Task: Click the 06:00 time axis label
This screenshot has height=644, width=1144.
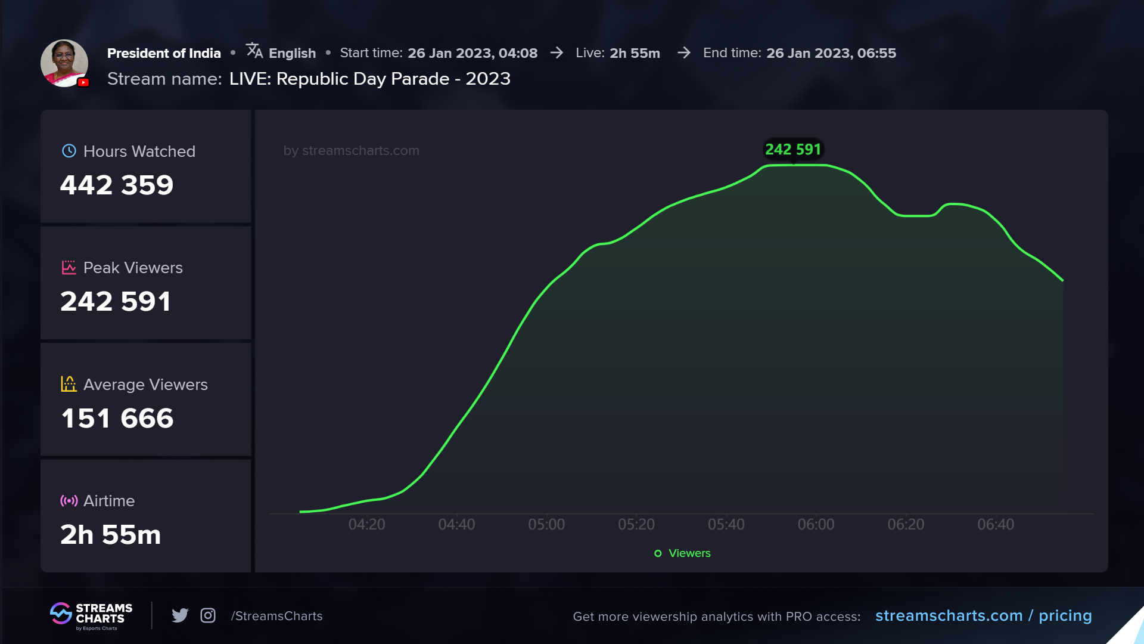Action: pos(816,525)
